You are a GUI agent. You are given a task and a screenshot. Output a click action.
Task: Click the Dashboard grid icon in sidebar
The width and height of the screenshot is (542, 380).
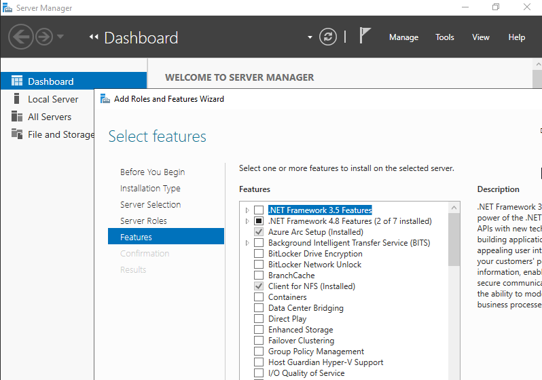tap(16, 81)
